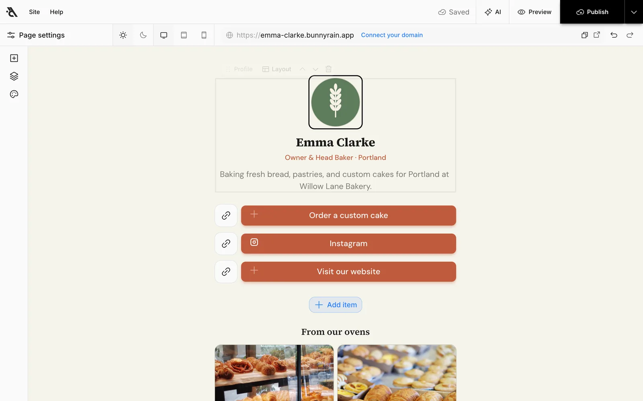643x401 pixels.
Task: Move Profile block down chevron
Action: click(x=315, y=69)
